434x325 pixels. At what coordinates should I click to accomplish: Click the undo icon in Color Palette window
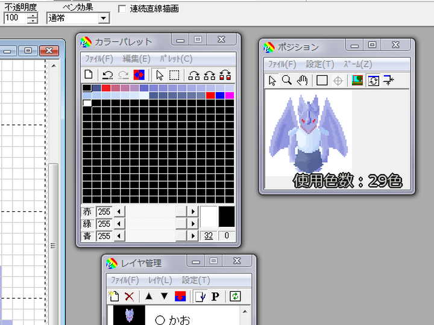(x=107, y=75)
